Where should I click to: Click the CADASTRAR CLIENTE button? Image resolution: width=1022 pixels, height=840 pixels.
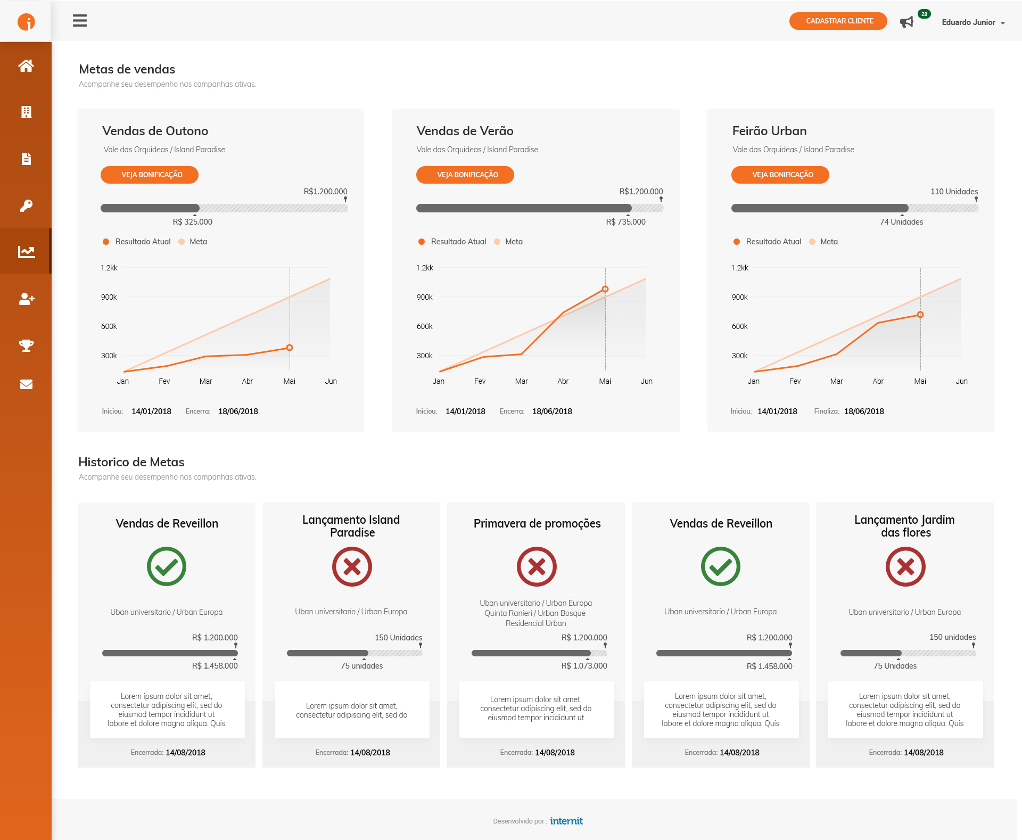click(x=838, y=21)
